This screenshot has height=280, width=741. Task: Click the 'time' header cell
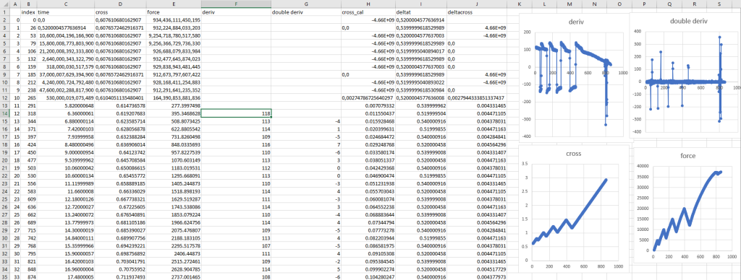click(65, 12)
